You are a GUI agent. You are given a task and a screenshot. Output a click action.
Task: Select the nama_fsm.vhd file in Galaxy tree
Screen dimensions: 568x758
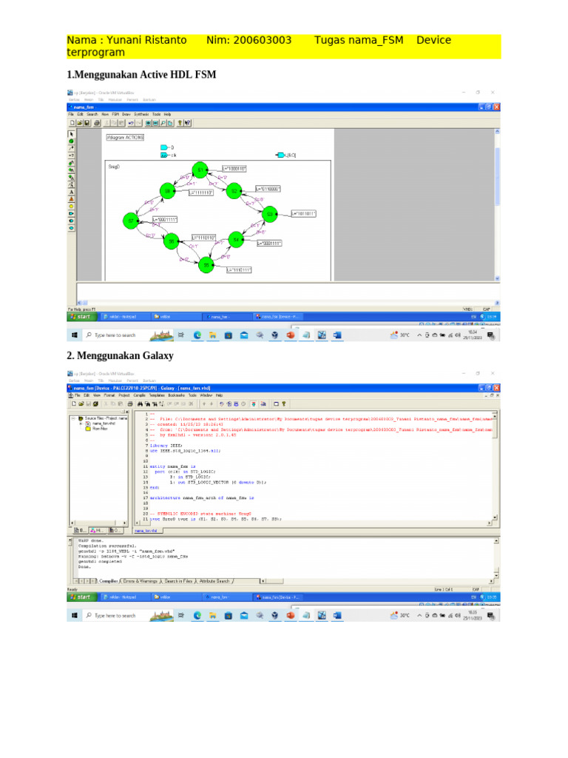coord(104,423)
